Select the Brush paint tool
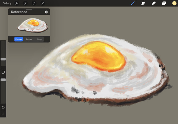 [133, 3]
